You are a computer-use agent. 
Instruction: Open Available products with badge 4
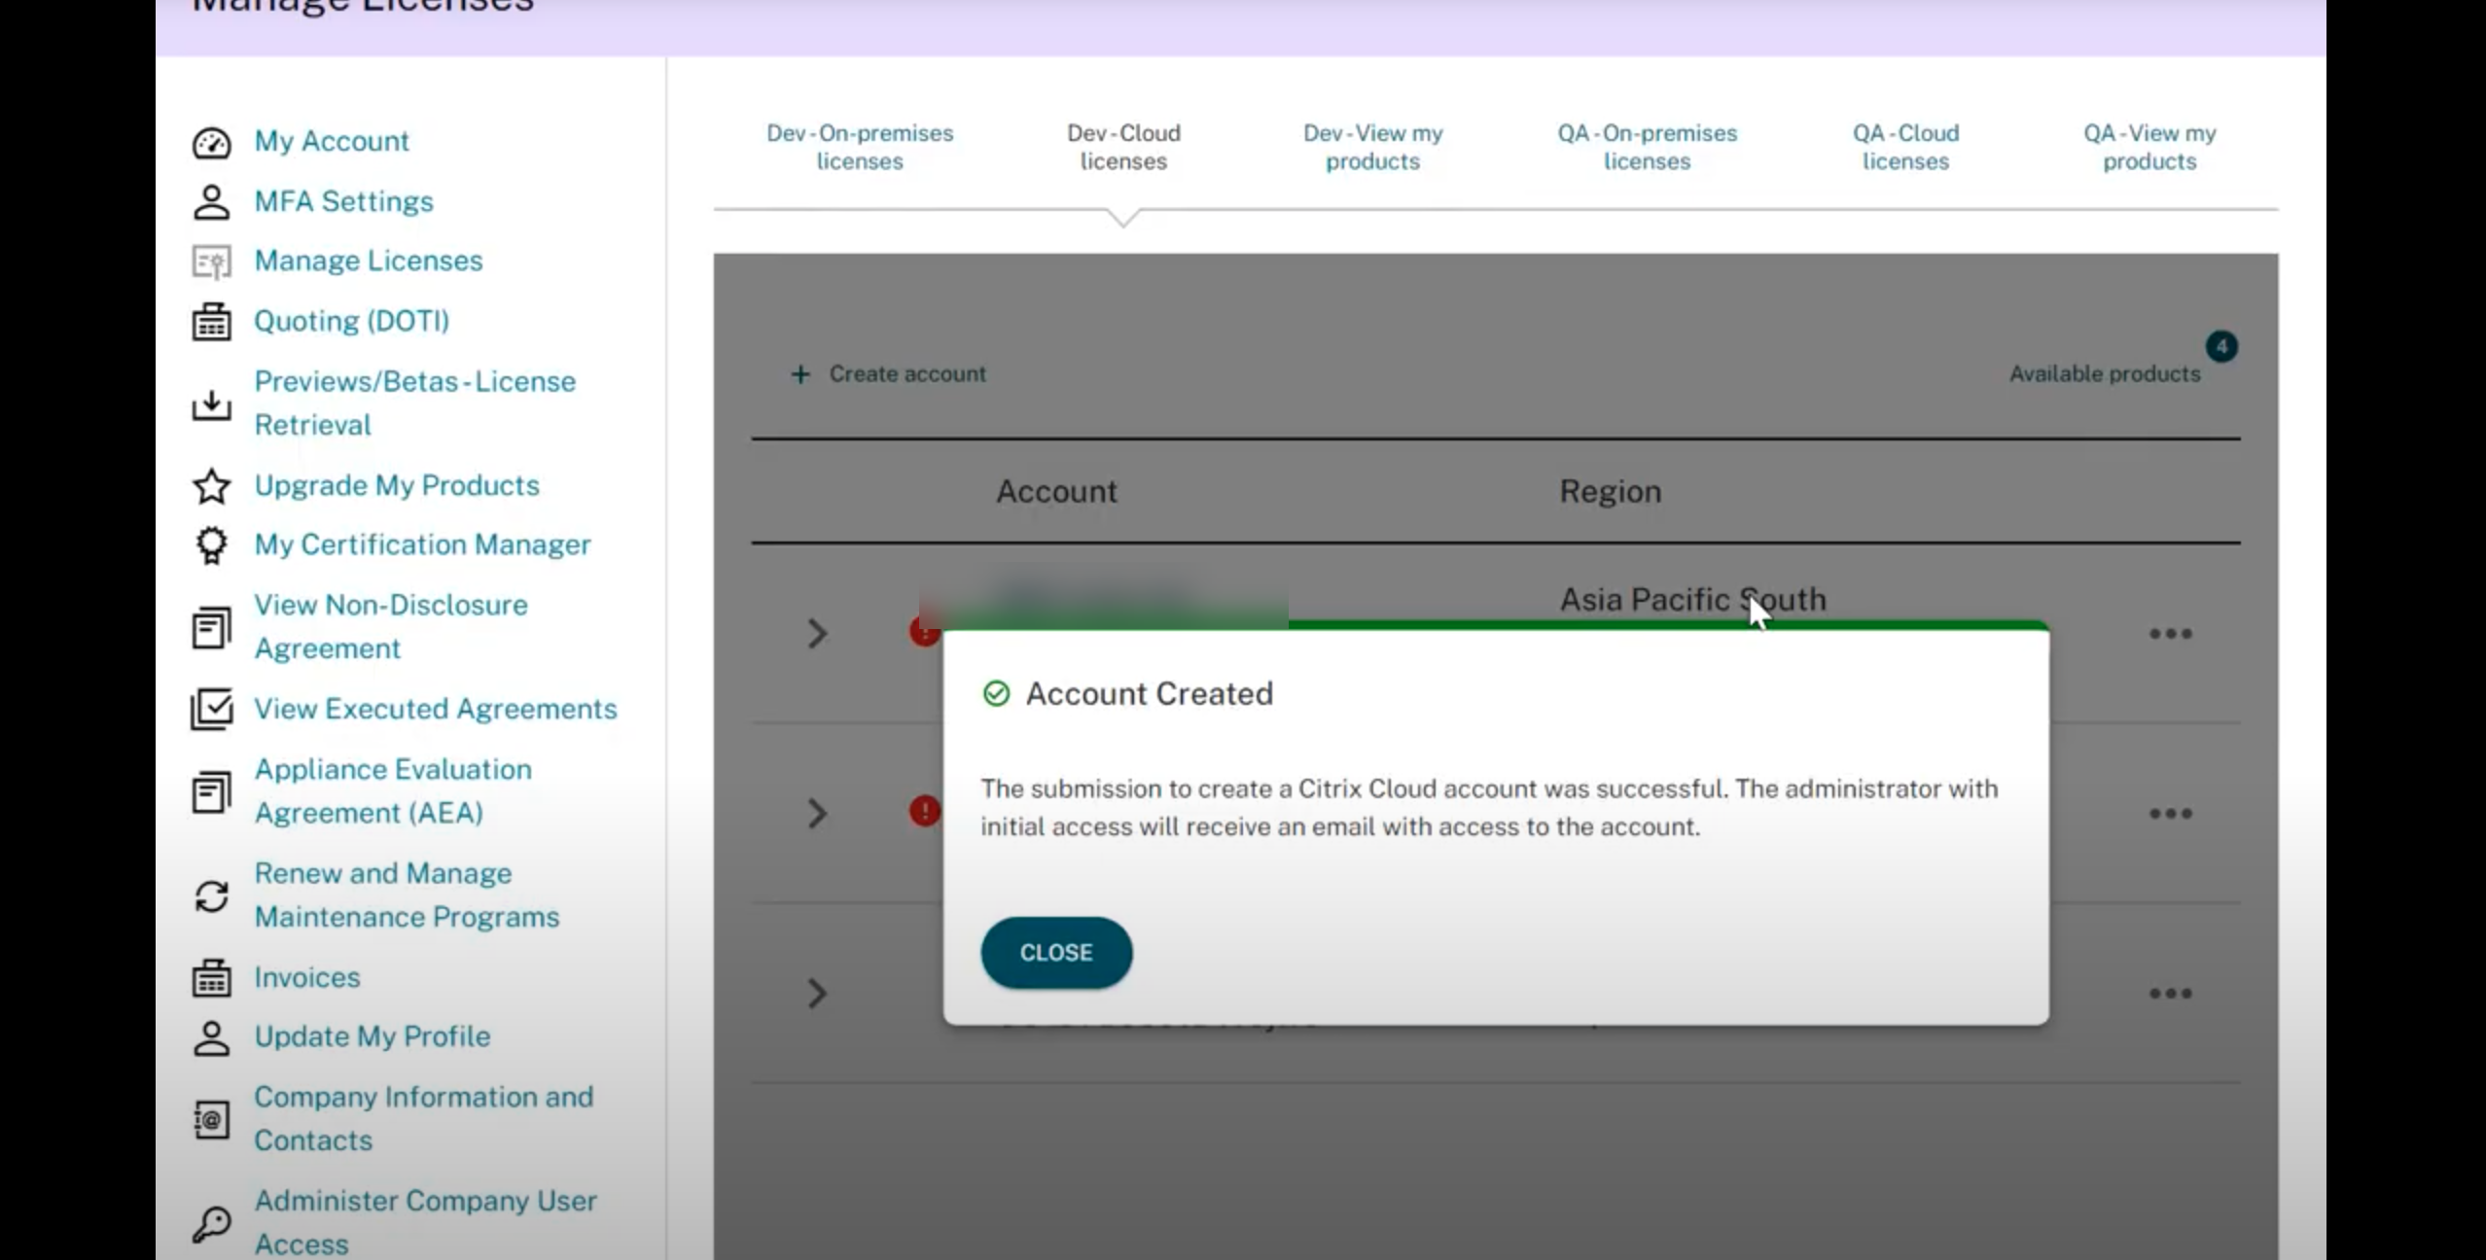[2105, 374]
